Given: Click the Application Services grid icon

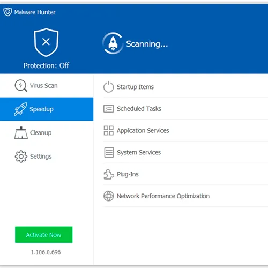Looking at the screenshot, I should click(109, 130).
